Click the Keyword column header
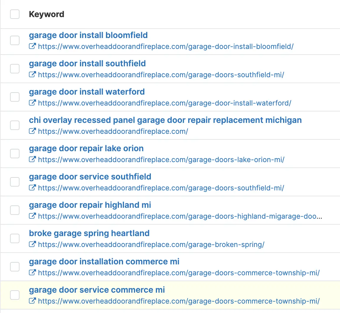Image resolution: width=340 pixels, height=313 pixels. 46,14
